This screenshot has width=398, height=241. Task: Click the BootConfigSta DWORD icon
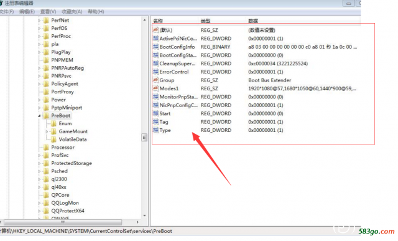coord(155,55)
